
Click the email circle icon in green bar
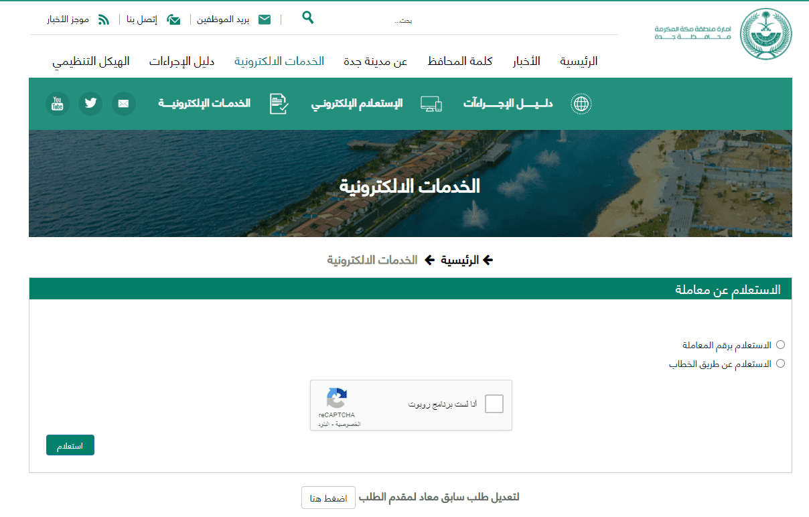[x=123, y=104]
